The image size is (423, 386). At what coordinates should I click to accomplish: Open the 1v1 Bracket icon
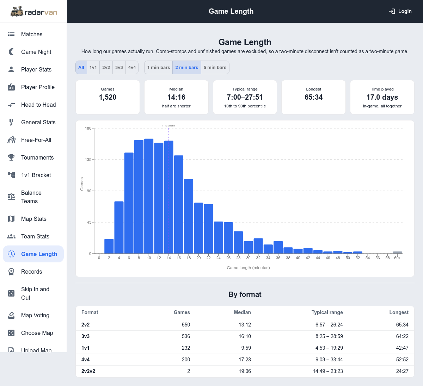(x=11, y=175)
